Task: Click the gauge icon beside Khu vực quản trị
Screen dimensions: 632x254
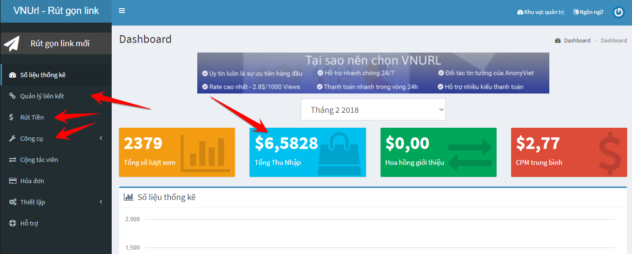Action: [x=520, y=12]
